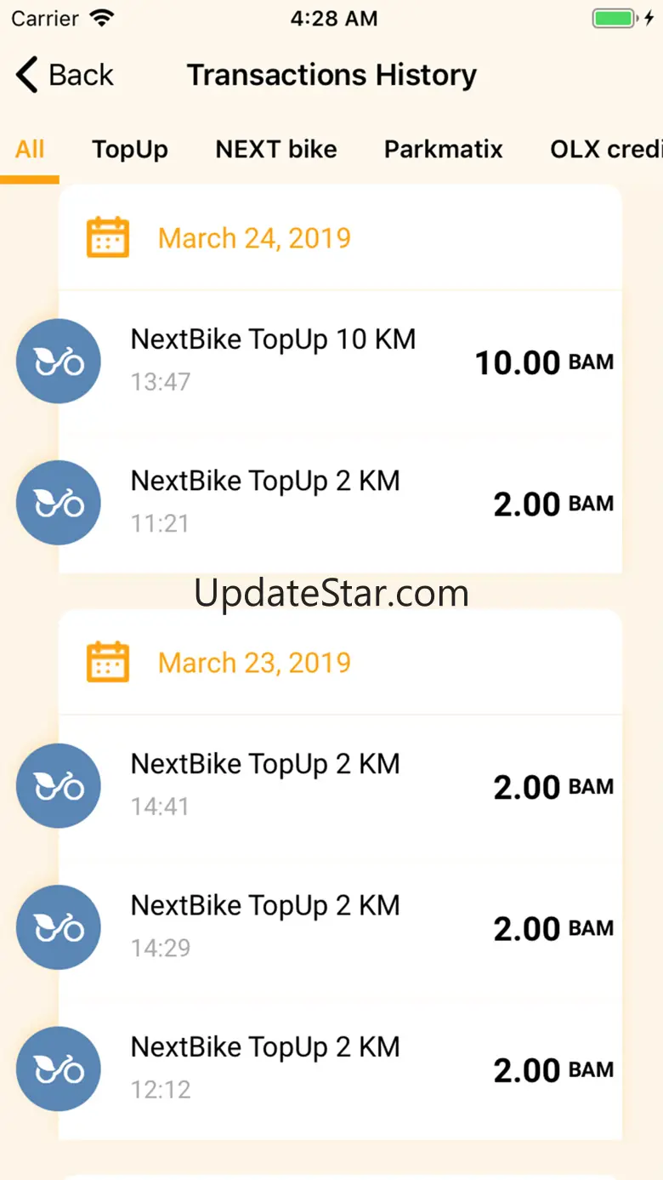The height and width of the screenshot is (1180, 663).
Task: Switch to the TopUp tab
Action: [x=130, y=150]
